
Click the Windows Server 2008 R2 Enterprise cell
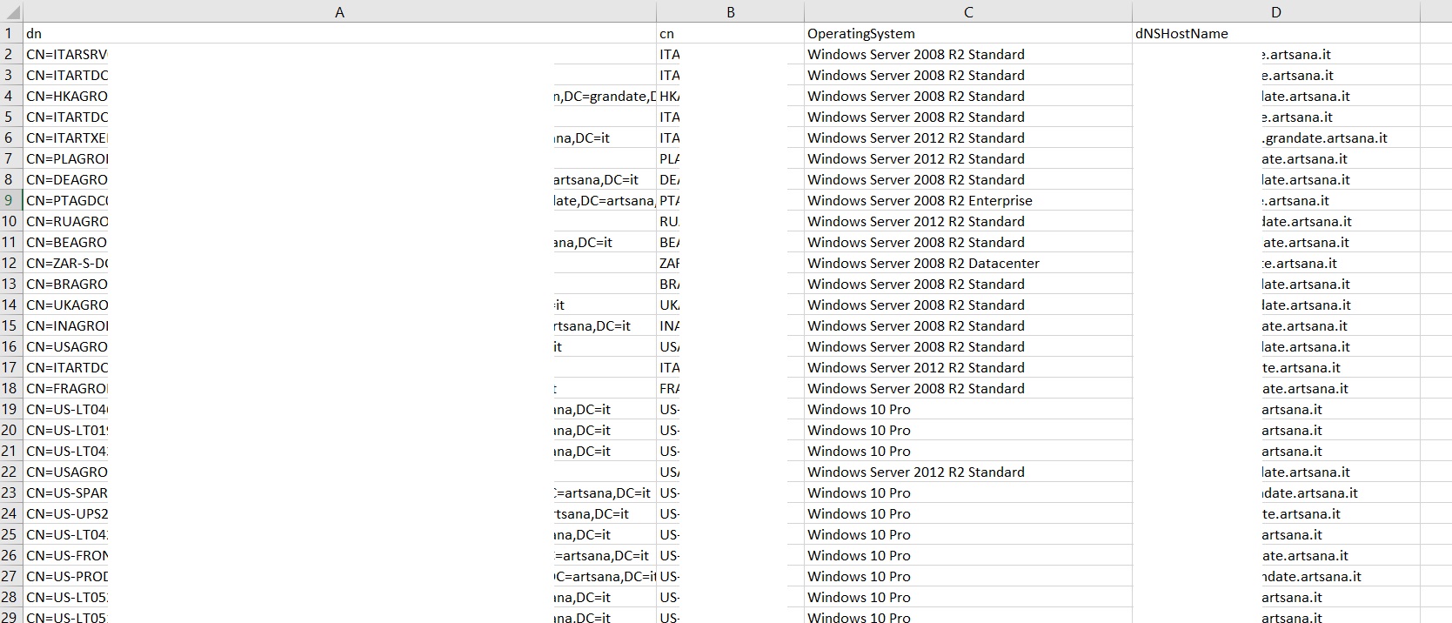click(967, 201)
